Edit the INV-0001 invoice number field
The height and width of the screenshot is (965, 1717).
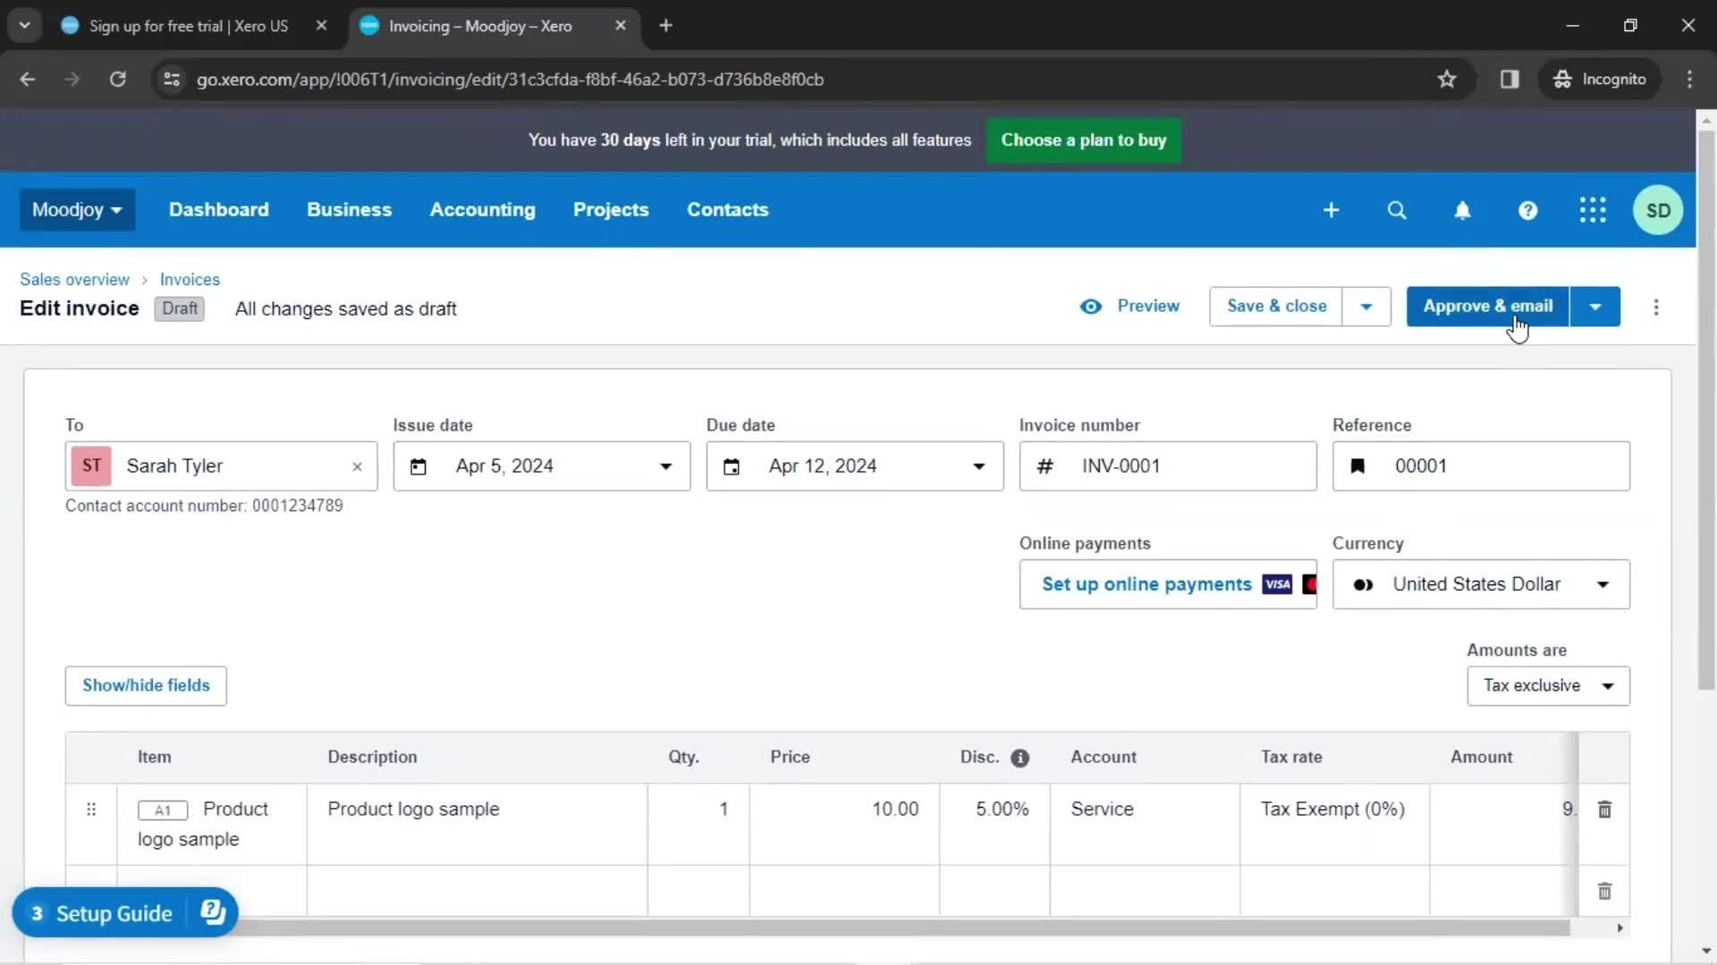click(x=1168, y=466)
